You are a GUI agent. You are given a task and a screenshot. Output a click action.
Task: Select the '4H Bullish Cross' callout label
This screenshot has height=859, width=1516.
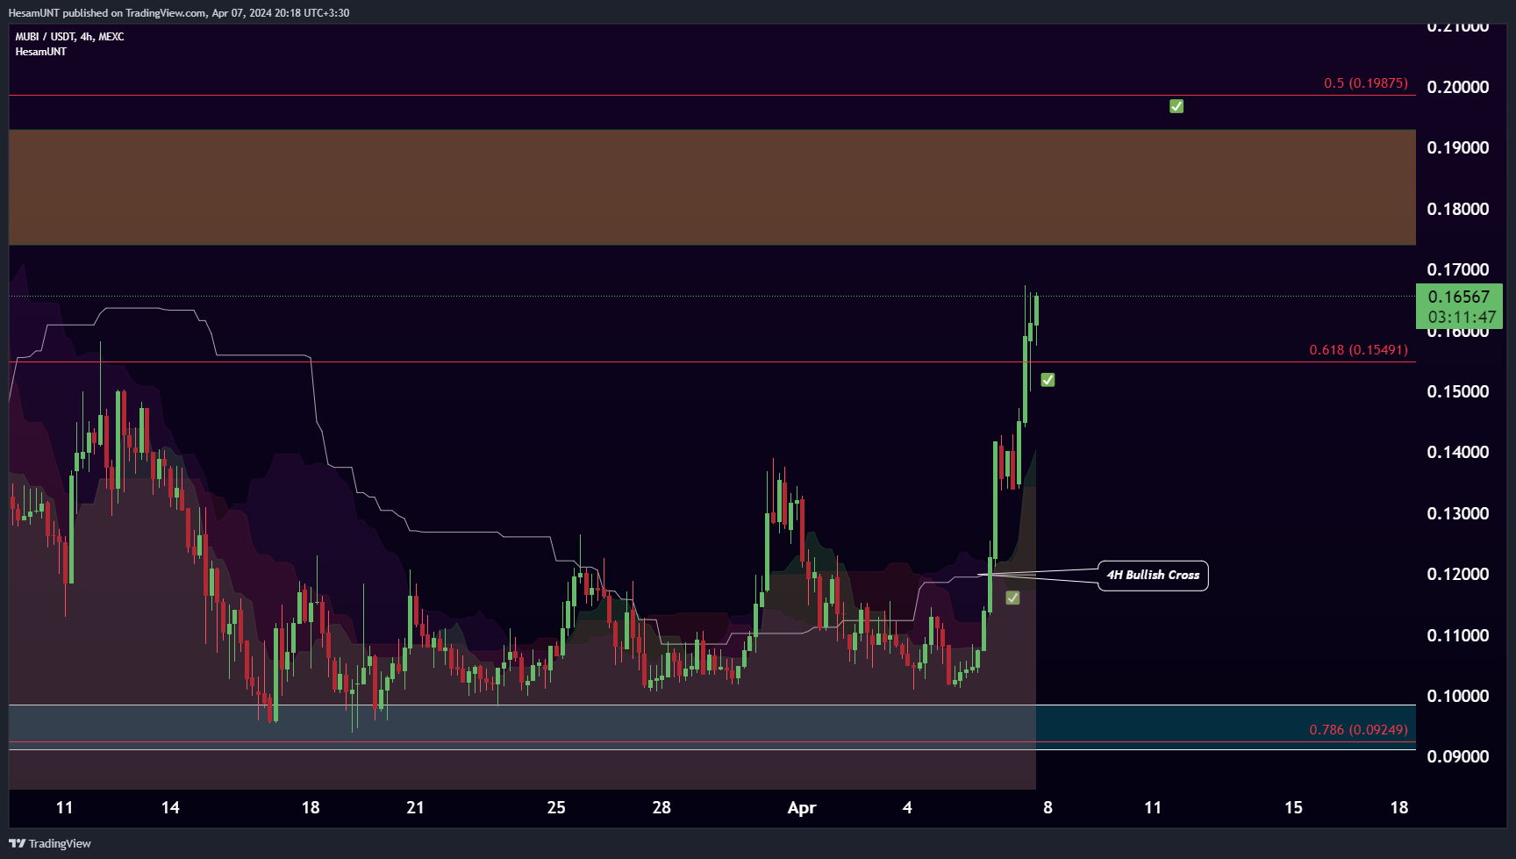pyautogui.click(x=1153, y=576)
